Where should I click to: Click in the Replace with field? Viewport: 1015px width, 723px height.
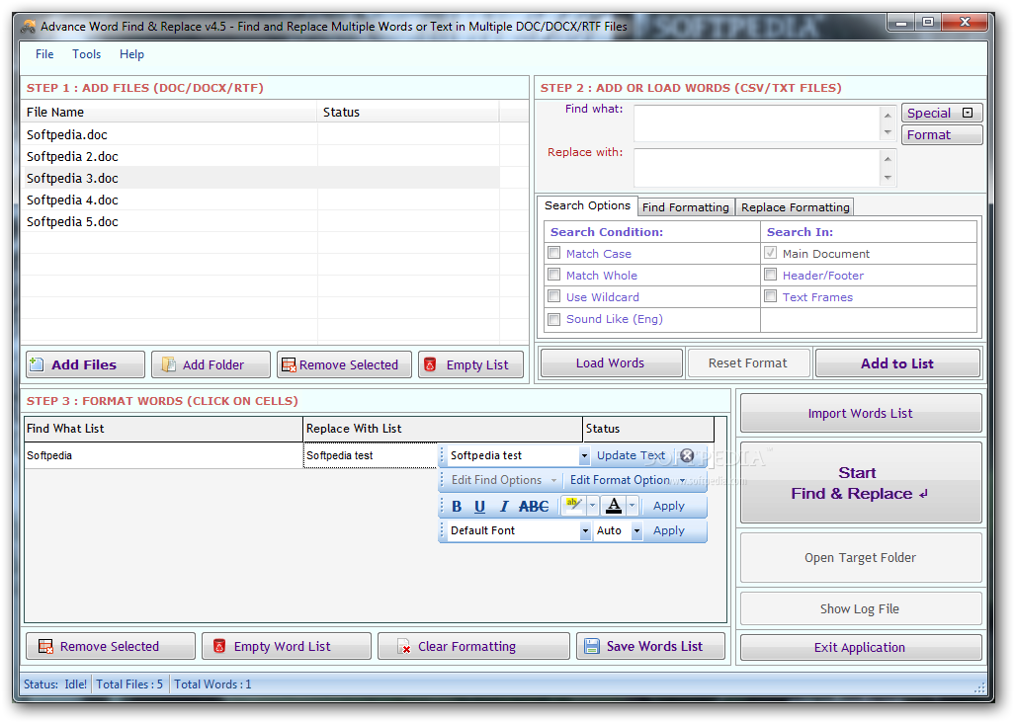click(x=757, y=168)
